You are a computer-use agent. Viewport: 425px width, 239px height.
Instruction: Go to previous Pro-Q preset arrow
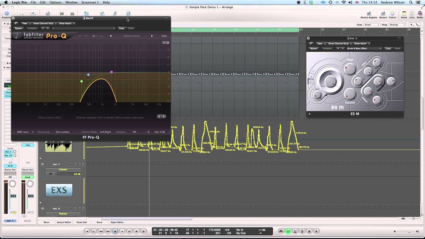[x=111, y=36]
